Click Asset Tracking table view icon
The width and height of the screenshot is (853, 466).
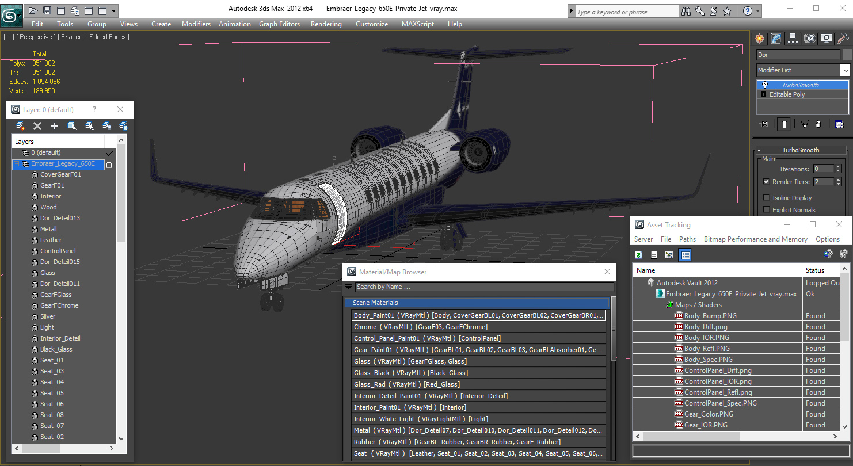685,255
